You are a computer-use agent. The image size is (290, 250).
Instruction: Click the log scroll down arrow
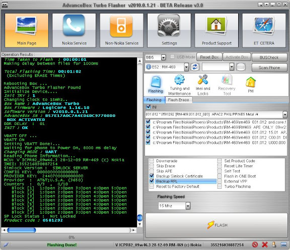140,224
